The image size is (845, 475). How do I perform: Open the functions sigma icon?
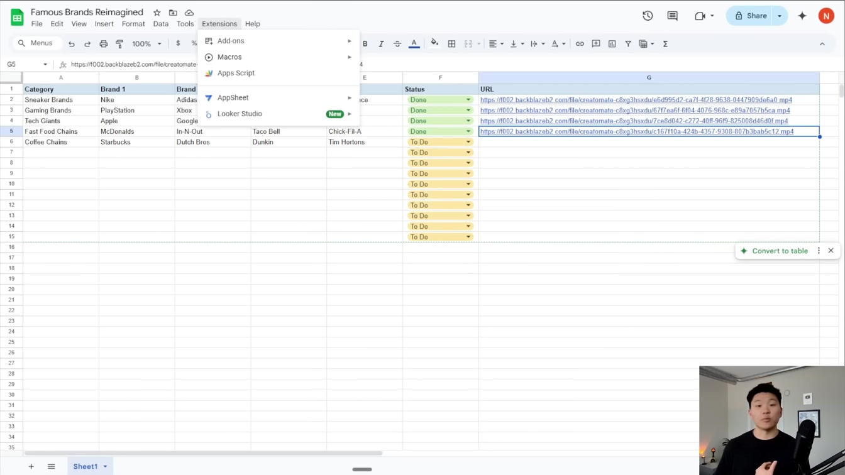point(665,44)
